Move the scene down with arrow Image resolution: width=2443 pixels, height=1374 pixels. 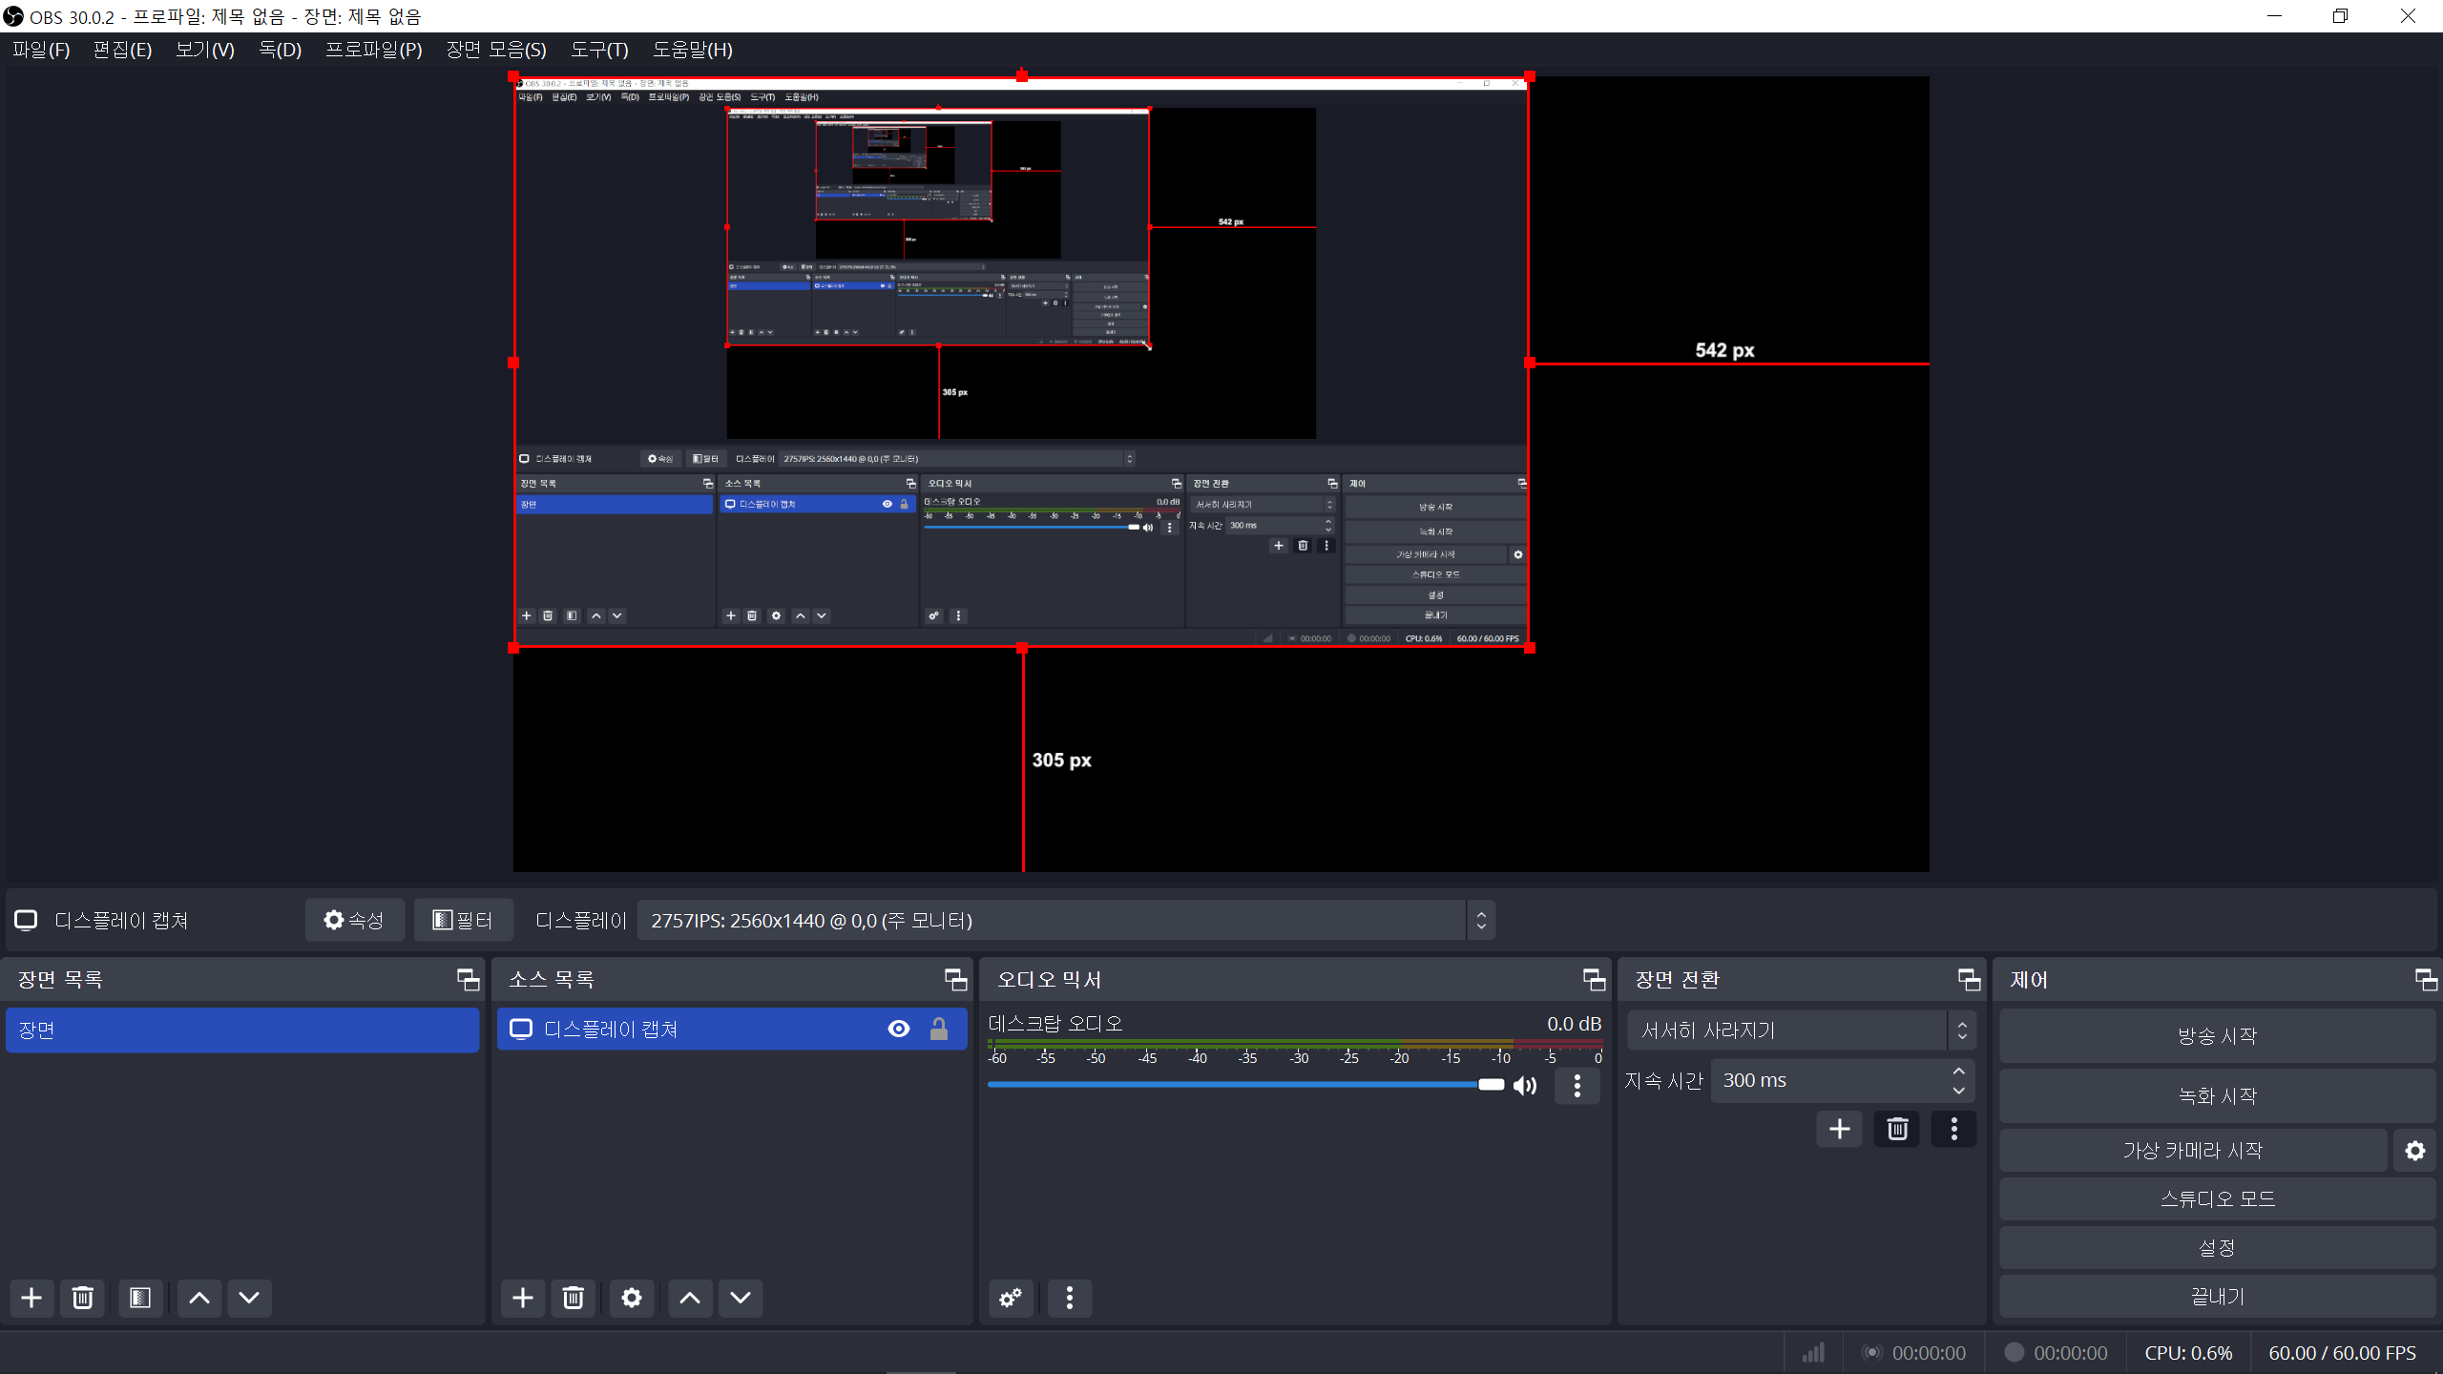click(x=249, y=1298)
